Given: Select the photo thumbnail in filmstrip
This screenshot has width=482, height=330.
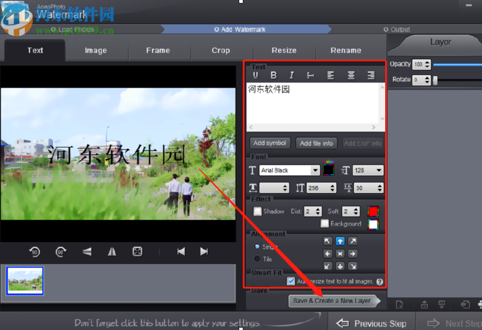Looking at the screenshot, I should (x=25, y=281).
